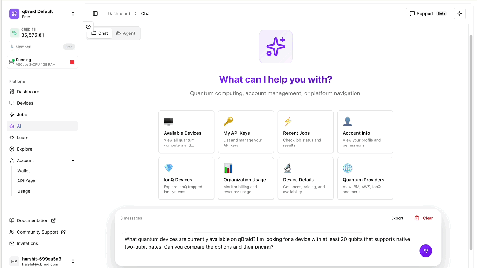Open Devices in the sidebar
Viewport: 477px width, 268px height.
pos(42,103)
